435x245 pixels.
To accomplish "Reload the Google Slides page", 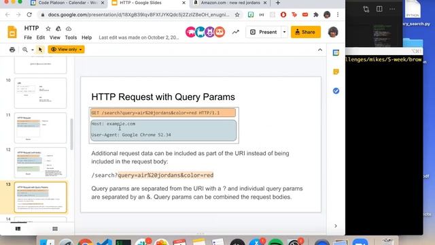I will point(29,15).
